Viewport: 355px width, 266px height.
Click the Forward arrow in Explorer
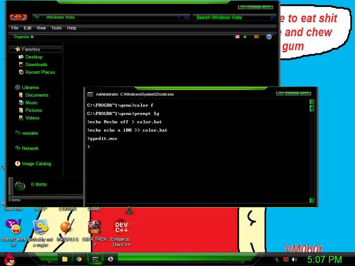point(23,17)
